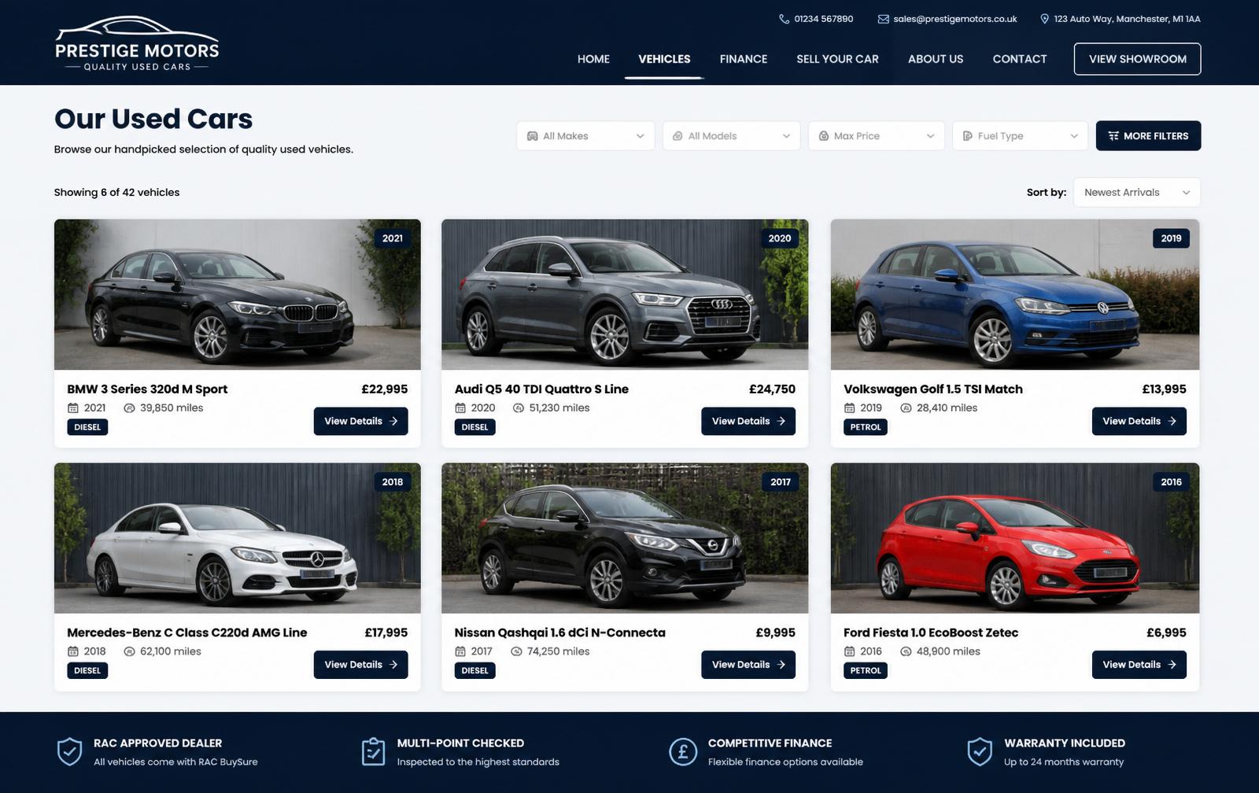Click the filter sliders icon in More Filters

tap(1113, 136)
